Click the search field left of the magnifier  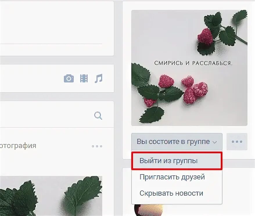(46, 116)
